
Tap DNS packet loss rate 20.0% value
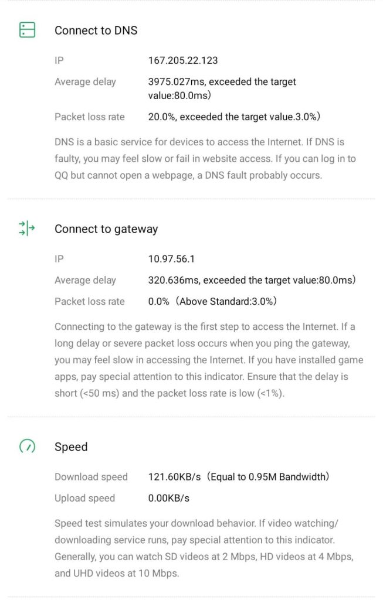point(234,117)
